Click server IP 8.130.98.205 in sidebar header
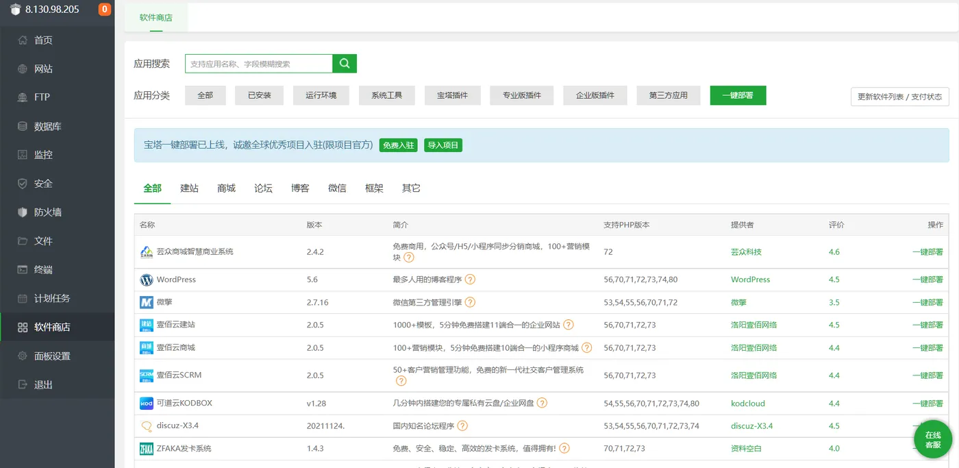959x468 pixels. (x=52, y=10)
